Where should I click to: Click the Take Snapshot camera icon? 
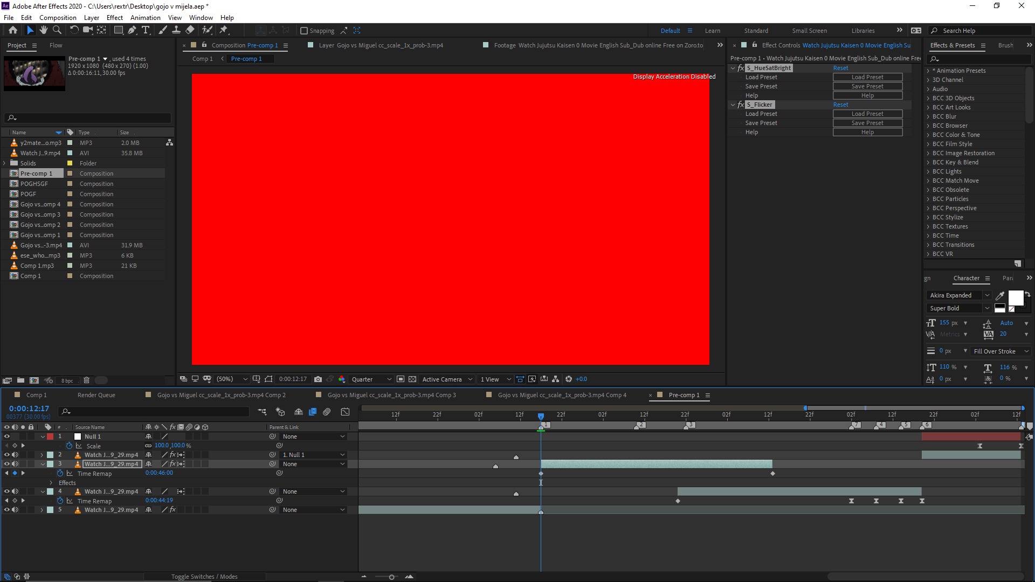[318, 379]
